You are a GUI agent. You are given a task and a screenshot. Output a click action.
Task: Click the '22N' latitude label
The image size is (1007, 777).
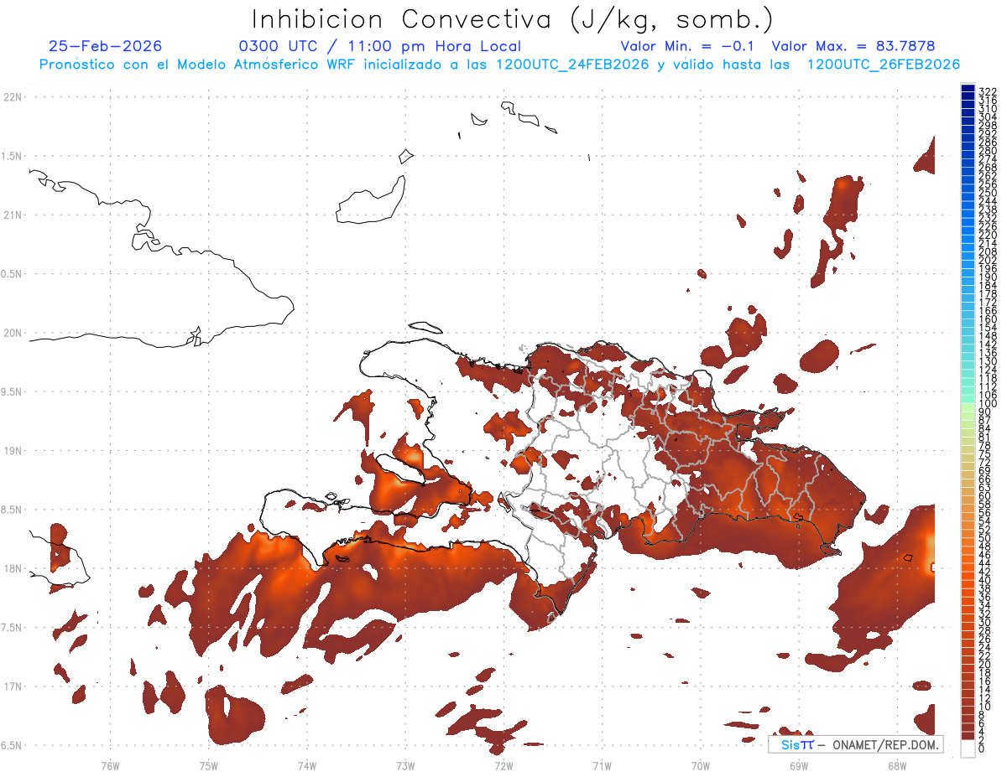click(12, 97)
